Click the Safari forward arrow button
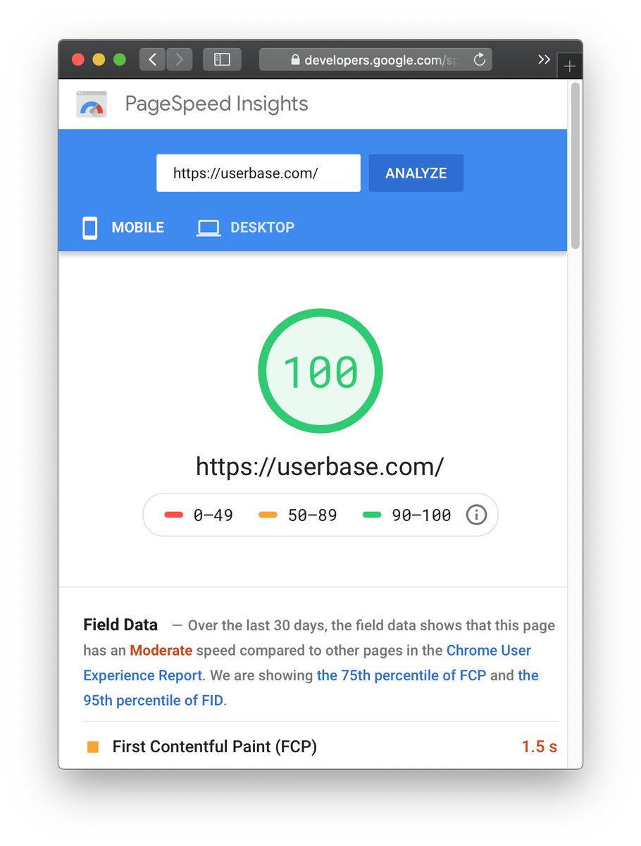This screenshot has height=846, width=641. click(x=179, y=60)
